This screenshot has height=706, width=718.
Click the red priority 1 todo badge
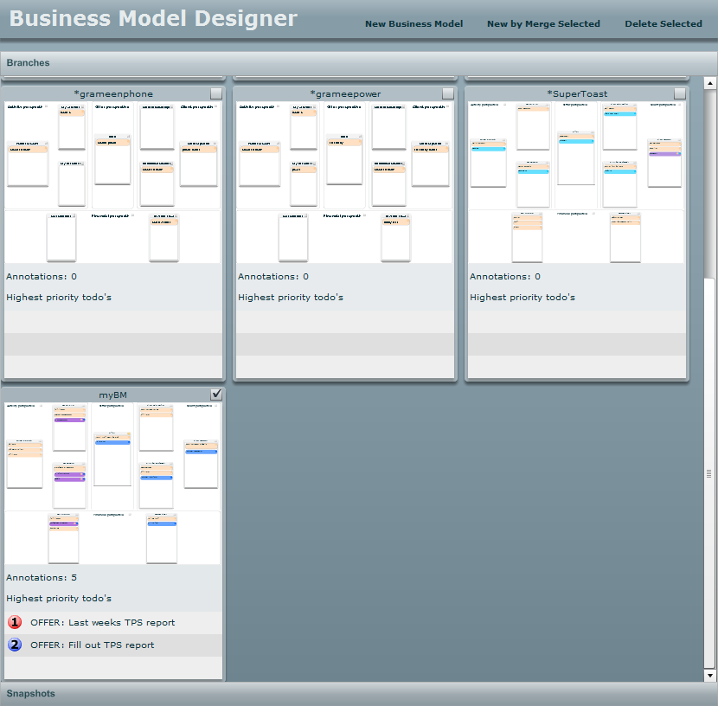15,622
